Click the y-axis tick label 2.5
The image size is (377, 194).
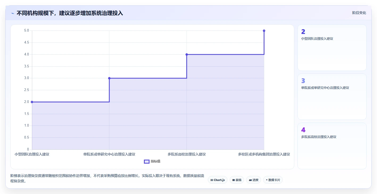pyautogui.click(x=26, y=90)
